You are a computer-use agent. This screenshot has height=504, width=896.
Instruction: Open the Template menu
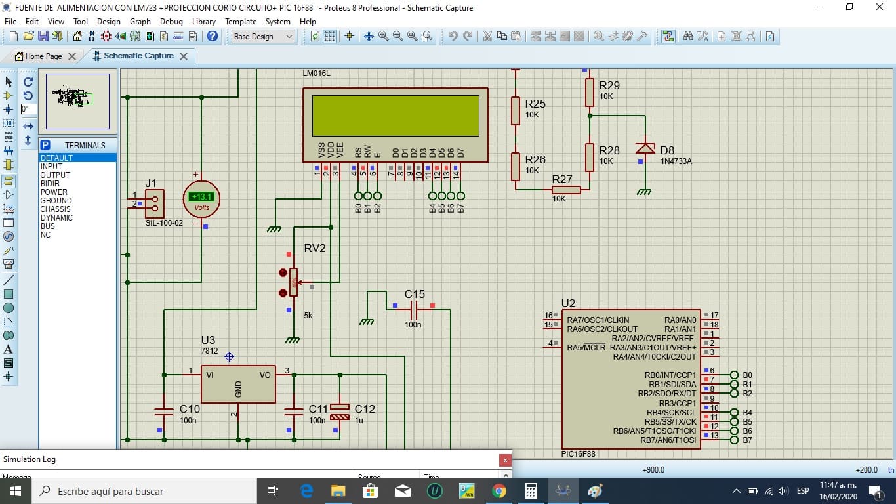click(x=241, y=22)
